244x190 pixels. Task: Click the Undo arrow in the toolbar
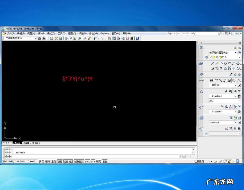(x=95, y=38)
